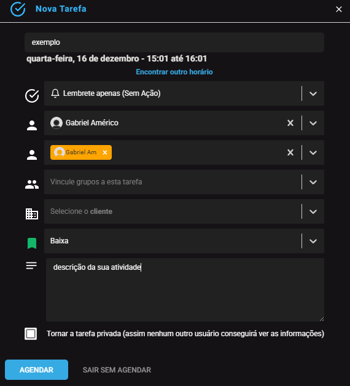The image size is (350, 386).
Task: Click the Nova Tarefa checkmark logo icon
Action: click(x=18, y=9)
